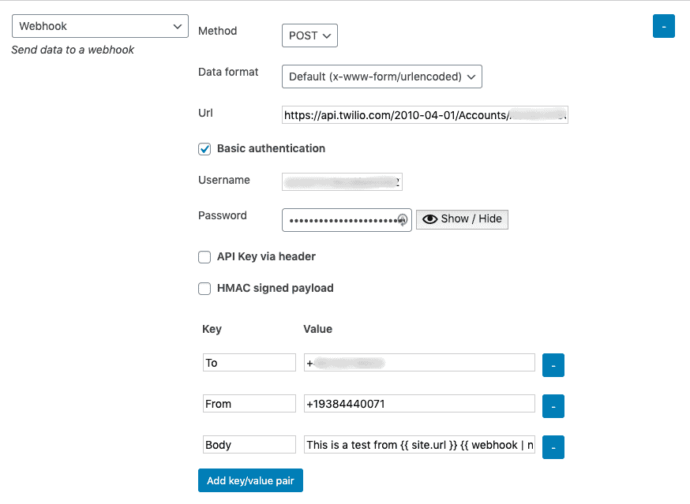
Task: Open the Webhook action type dropdown
Action: point(100,26)
